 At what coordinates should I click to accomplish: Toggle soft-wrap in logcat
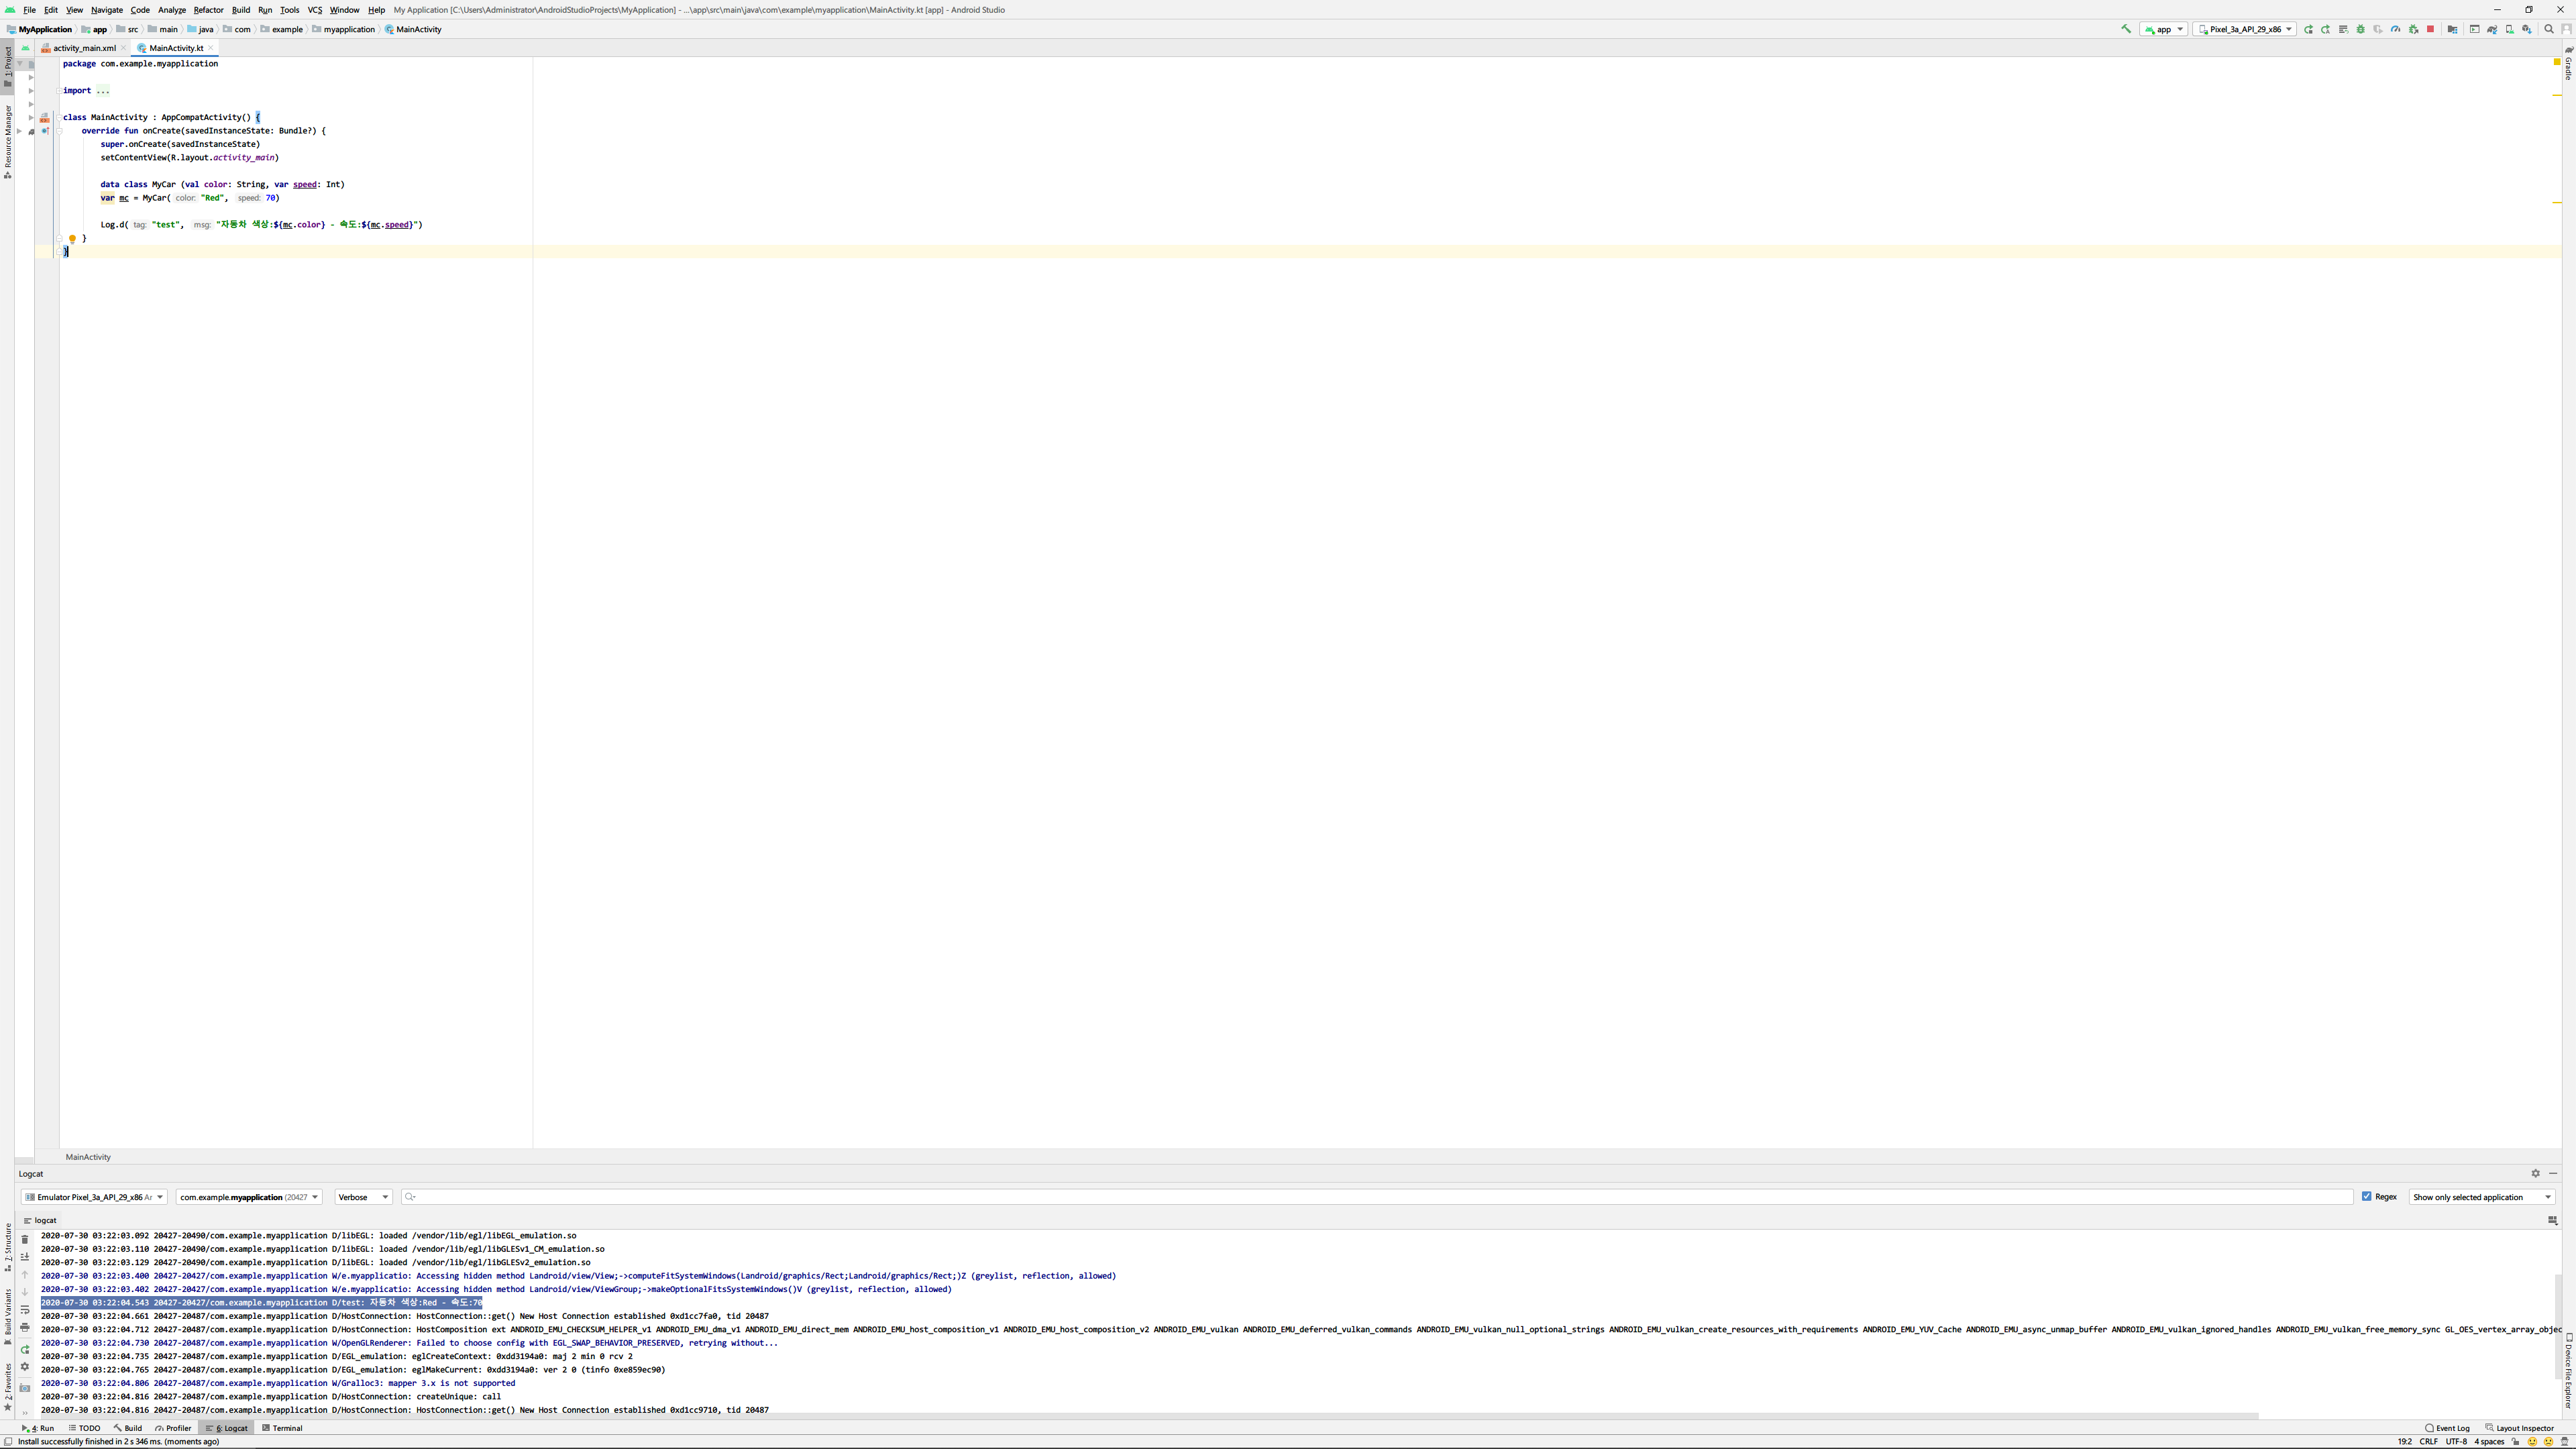(25, 1309)
